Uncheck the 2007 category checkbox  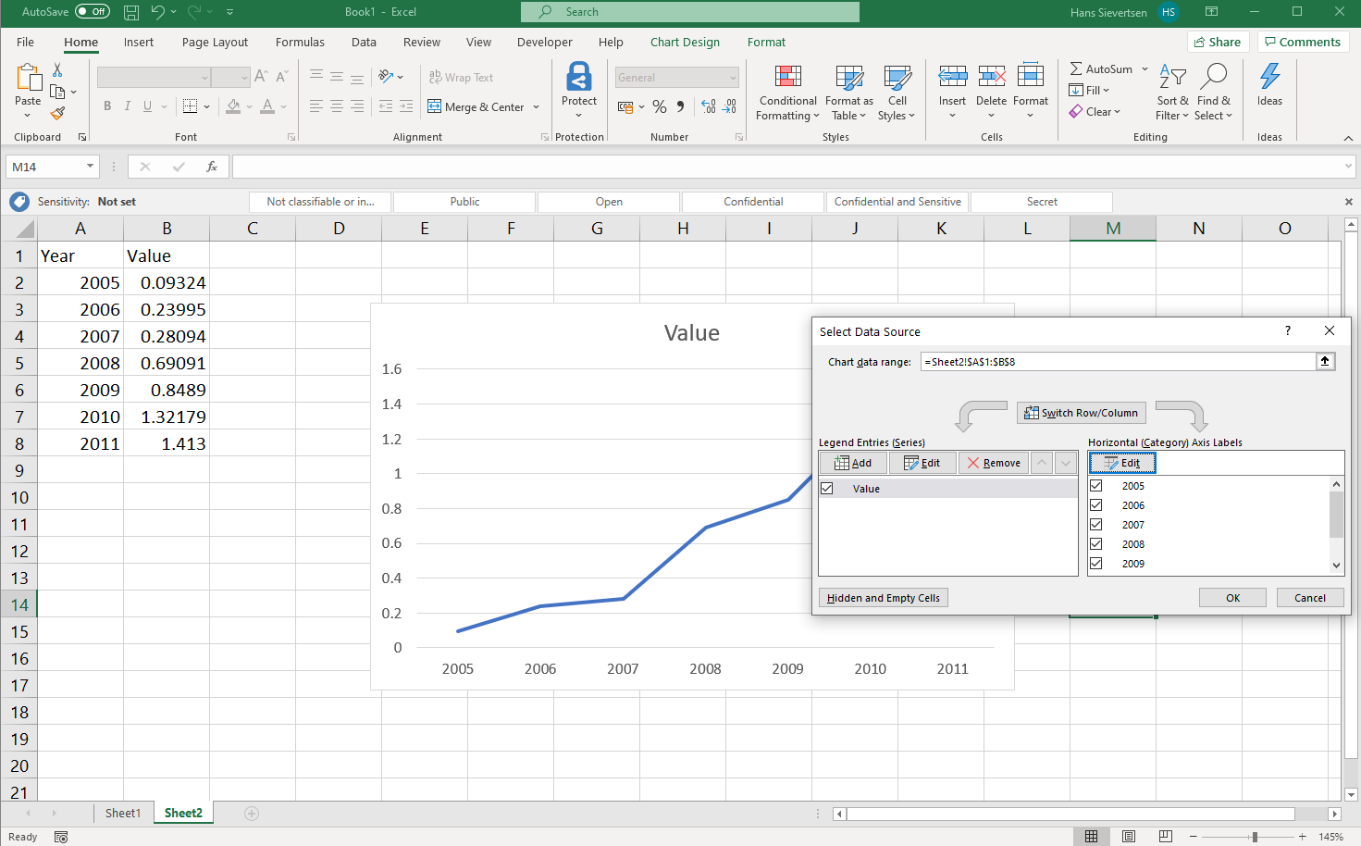pos(1096,525)
